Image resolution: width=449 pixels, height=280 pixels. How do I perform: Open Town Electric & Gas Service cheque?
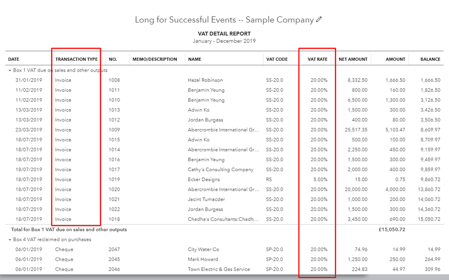218,269
